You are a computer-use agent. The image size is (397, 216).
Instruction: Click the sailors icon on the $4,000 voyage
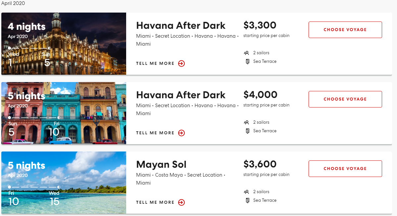pyautogui.click(x=246, y=122)
